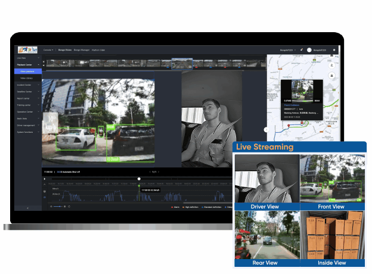Screen dimensions: 372x274
Task: Click the refresh icon beside the zoom slider
Action: 69,206
